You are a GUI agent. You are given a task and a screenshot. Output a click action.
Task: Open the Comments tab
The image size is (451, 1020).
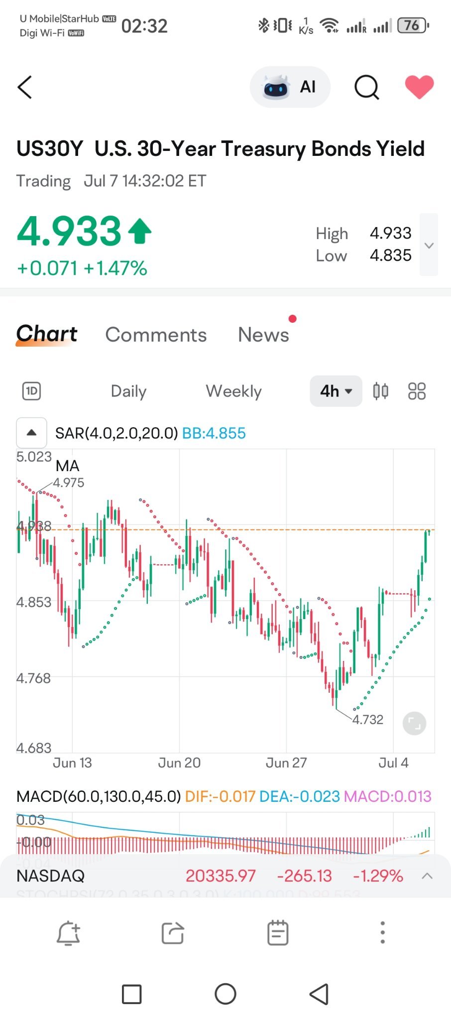point(156,335)
